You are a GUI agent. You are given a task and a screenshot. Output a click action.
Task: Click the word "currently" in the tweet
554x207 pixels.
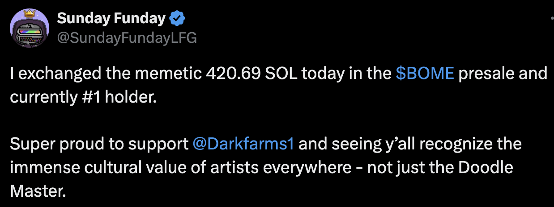point(39,97)
